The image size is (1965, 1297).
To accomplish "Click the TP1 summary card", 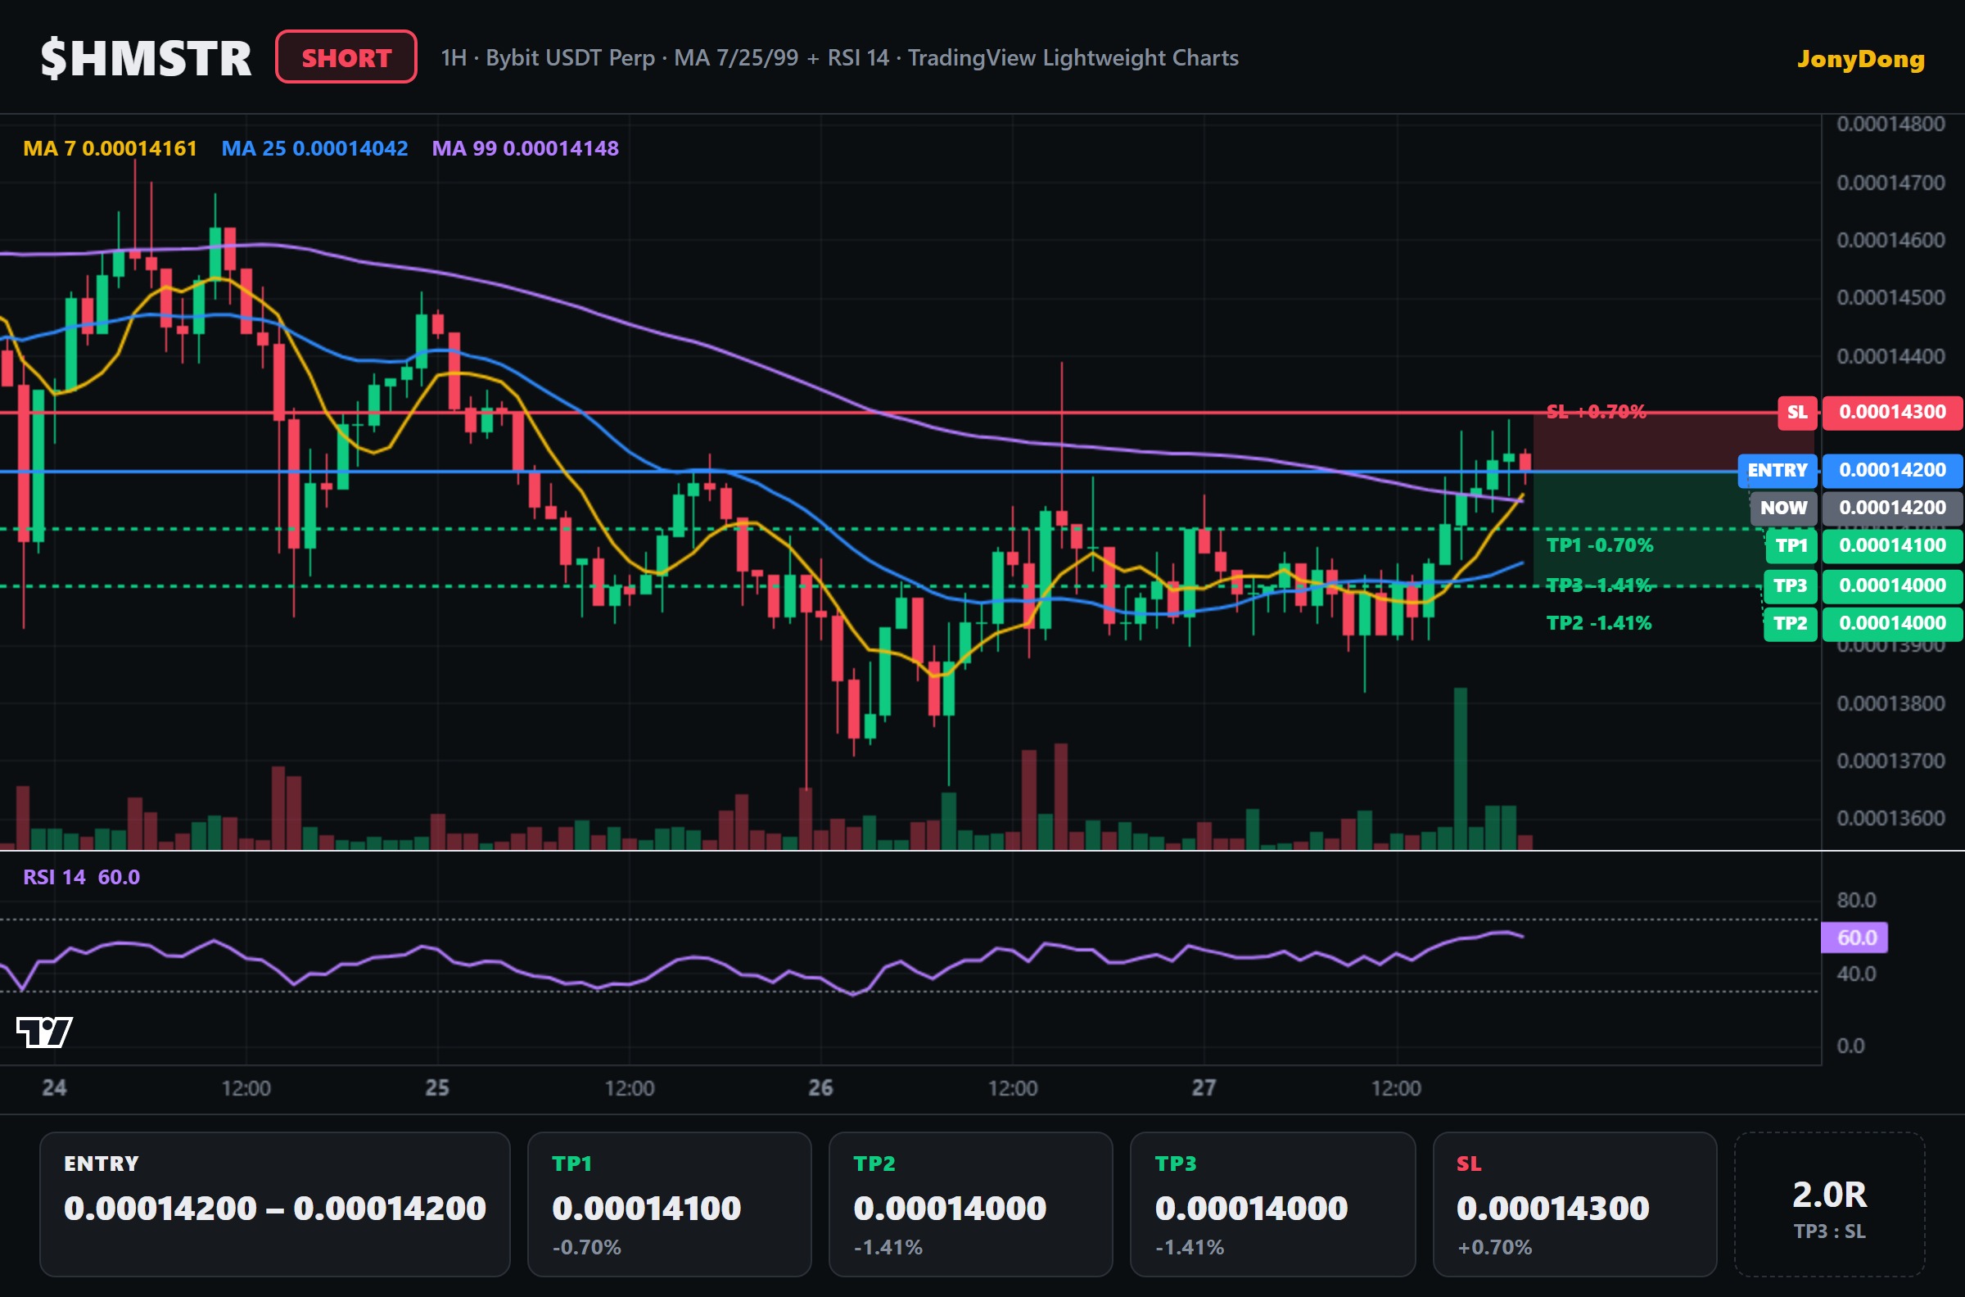I will (x=669, y=1204).
